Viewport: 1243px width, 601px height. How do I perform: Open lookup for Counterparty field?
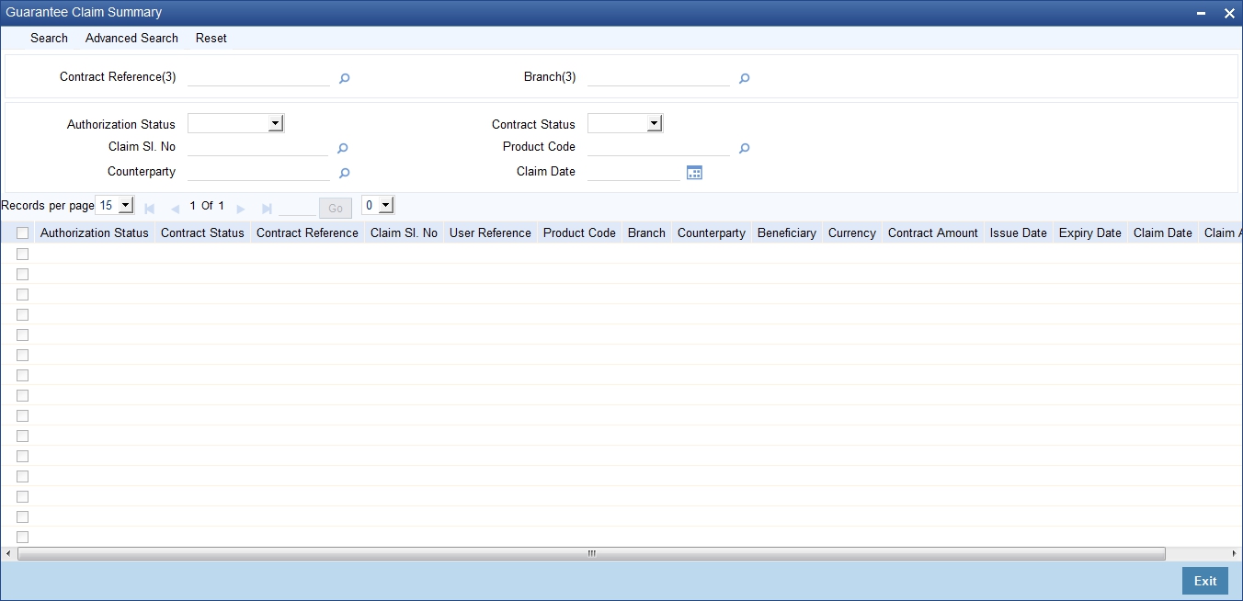click(345, 173)
